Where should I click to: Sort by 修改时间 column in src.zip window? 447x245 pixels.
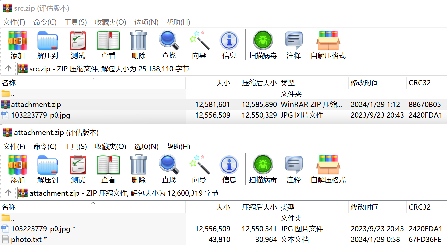pos(365,83)
